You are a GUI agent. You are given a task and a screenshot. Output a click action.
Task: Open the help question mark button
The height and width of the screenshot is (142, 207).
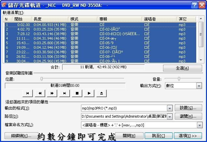pyautogui.click(x=194, y=5)
